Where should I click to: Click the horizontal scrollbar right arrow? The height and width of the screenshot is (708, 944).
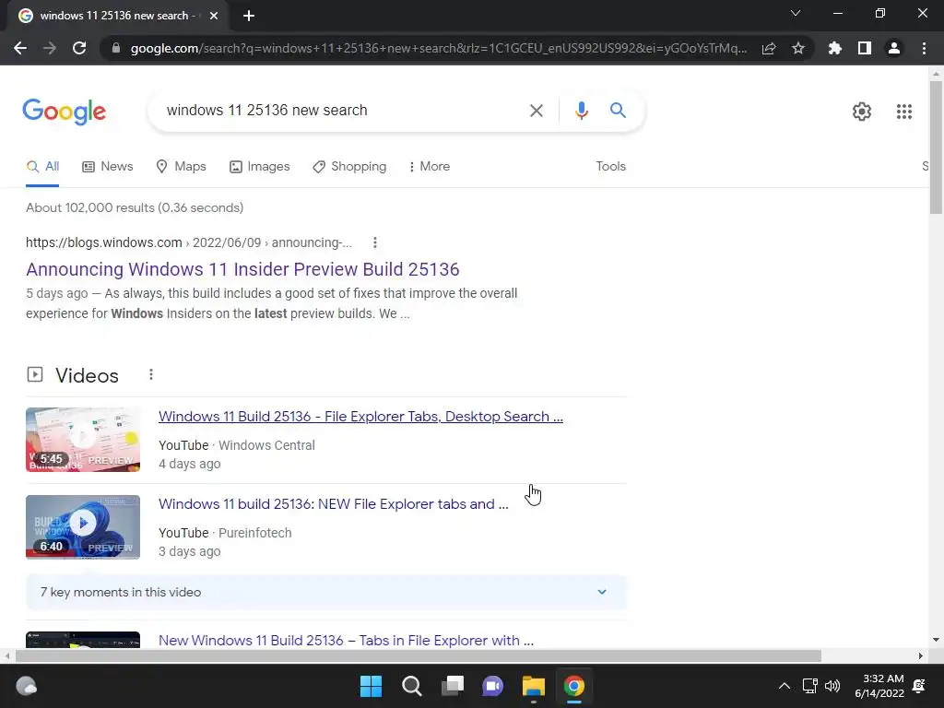pyautogui.click(x=921, y=655)
